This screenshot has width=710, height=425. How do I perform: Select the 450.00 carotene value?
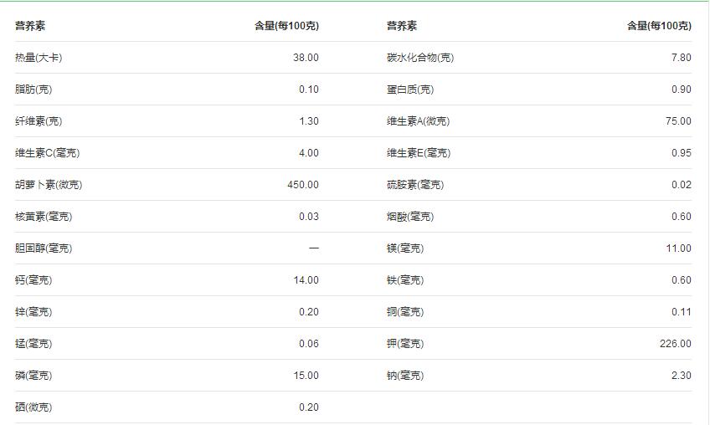click(302, 185)
